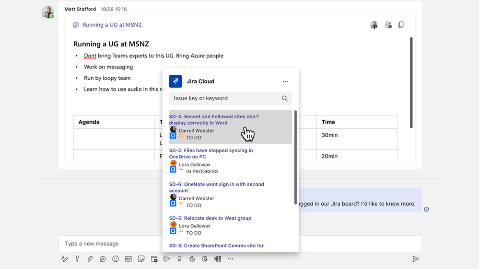Click the Work on messaging bullet
479x269 pixels.
[x=108, y=67]
